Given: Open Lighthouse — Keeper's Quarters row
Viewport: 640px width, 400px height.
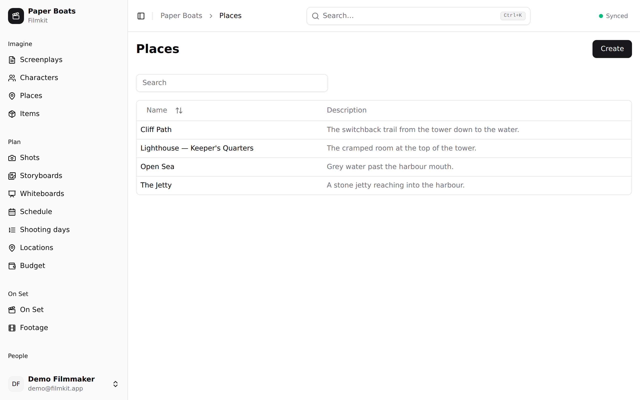Looking at the screenshot, I should [x=384, y=148].
